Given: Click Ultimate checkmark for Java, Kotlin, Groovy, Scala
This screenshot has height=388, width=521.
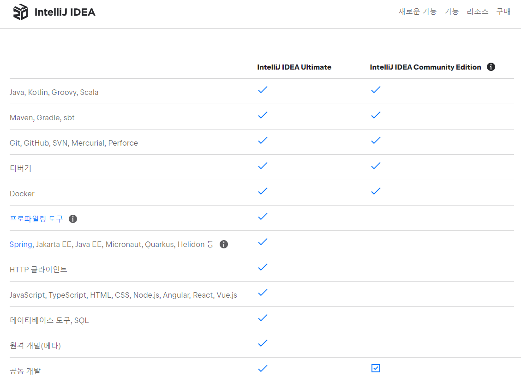Looking at the screenshot, I should pyautogui.click(x=263, y=90).
